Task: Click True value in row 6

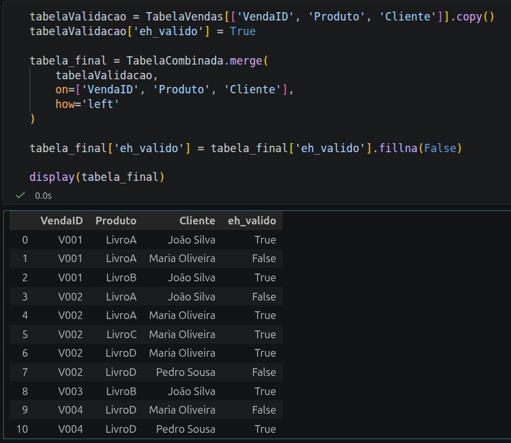Action: (265, 353)
